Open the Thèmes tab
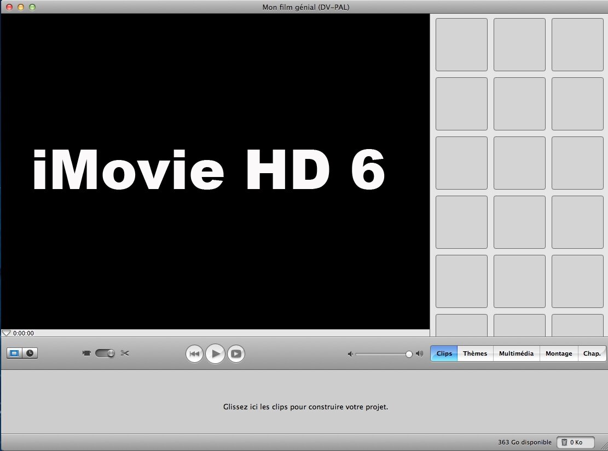The image size is (608, 451). pyautogui.click(x=475, y=353)
